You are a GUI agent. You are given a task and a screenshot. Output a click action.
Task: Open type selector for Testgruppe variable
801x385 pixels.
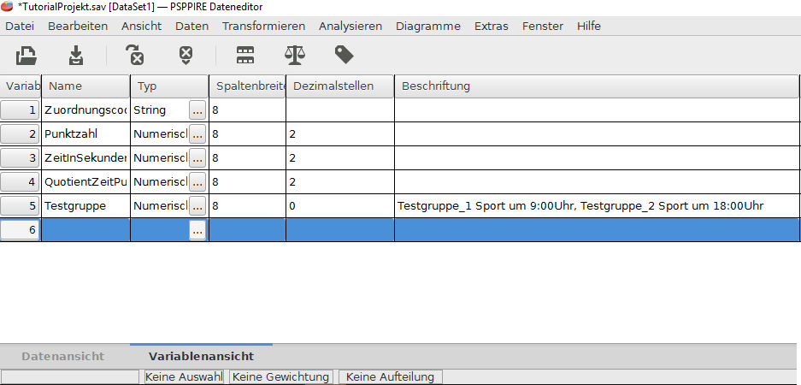coord(197,206)
